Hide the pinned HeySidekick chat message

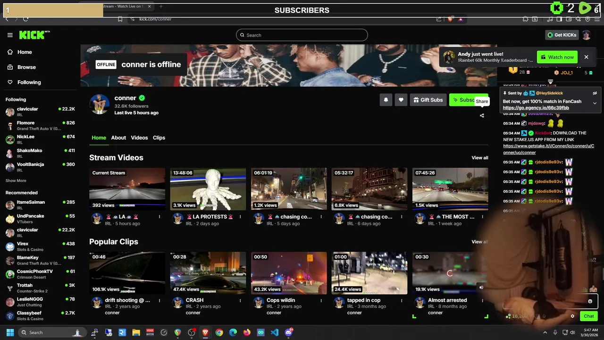point(595,93)
